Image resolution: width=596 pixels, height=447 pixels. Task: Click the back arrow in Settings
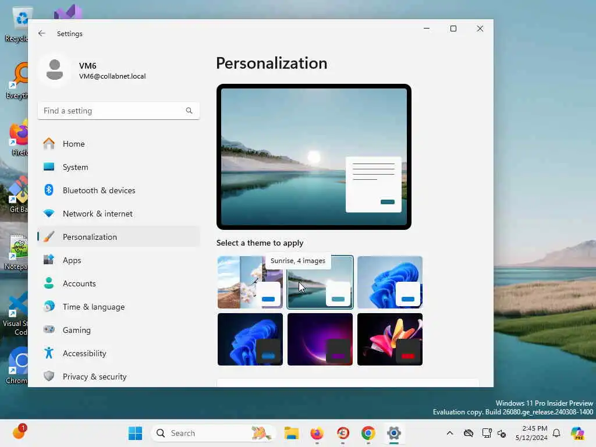click(42, 33)
